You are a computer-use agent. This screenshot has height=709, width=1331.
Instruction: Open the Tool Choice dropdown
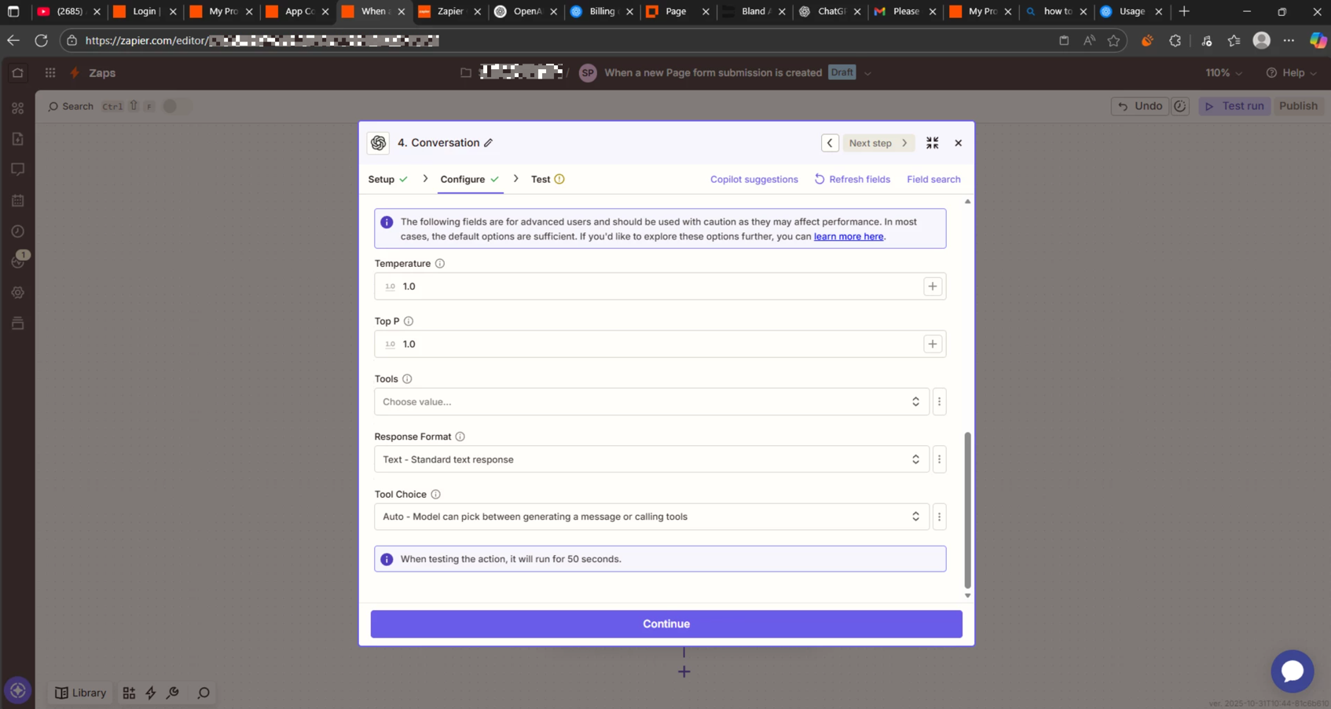coord(651,517)
